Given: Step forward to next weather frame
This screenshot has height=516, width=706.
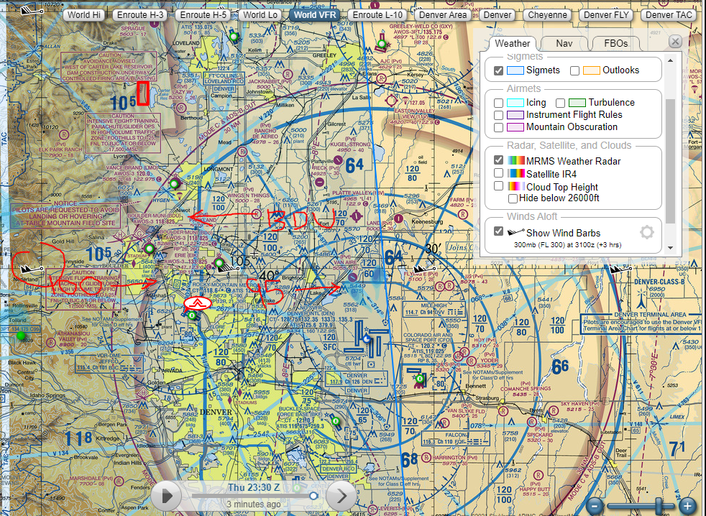Looking at the screenshot, I should (341, 496).
